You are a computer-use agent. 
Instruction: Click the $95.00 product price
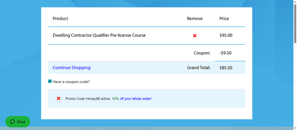pos(226,35)
